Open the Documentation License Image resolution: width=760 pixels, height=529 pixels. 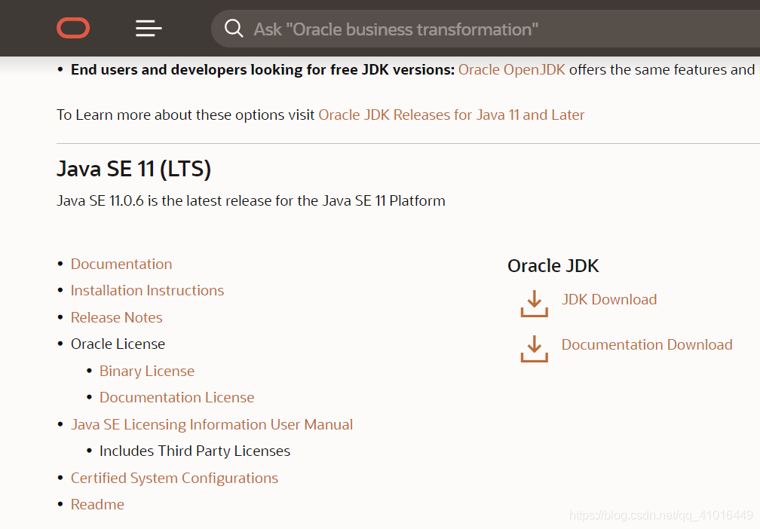click(x=176, y=397)
